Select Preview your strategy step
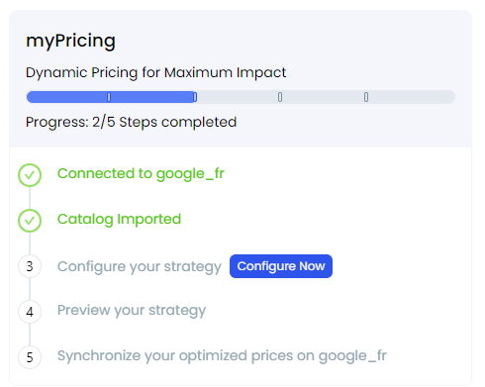The image size is (485, 387). pyautogui.click(x=132, y=310)
